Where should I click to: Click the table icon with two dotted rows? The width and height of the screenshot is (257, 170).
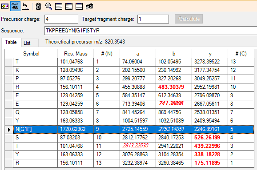click(69, 7)
